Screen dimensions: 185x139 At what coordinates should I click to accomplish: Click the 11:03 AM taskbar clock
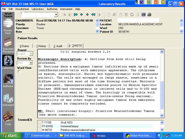(x=176, y=136)
